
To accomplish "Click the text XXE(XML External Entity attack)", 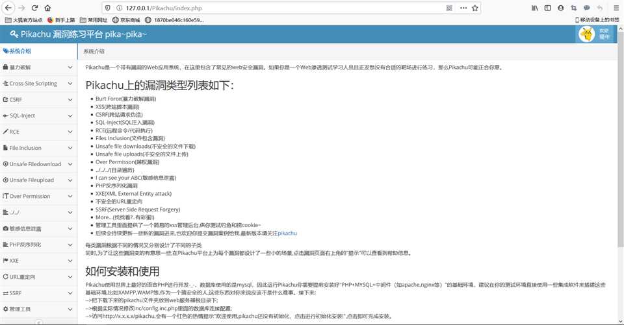I will pos(134,193).
